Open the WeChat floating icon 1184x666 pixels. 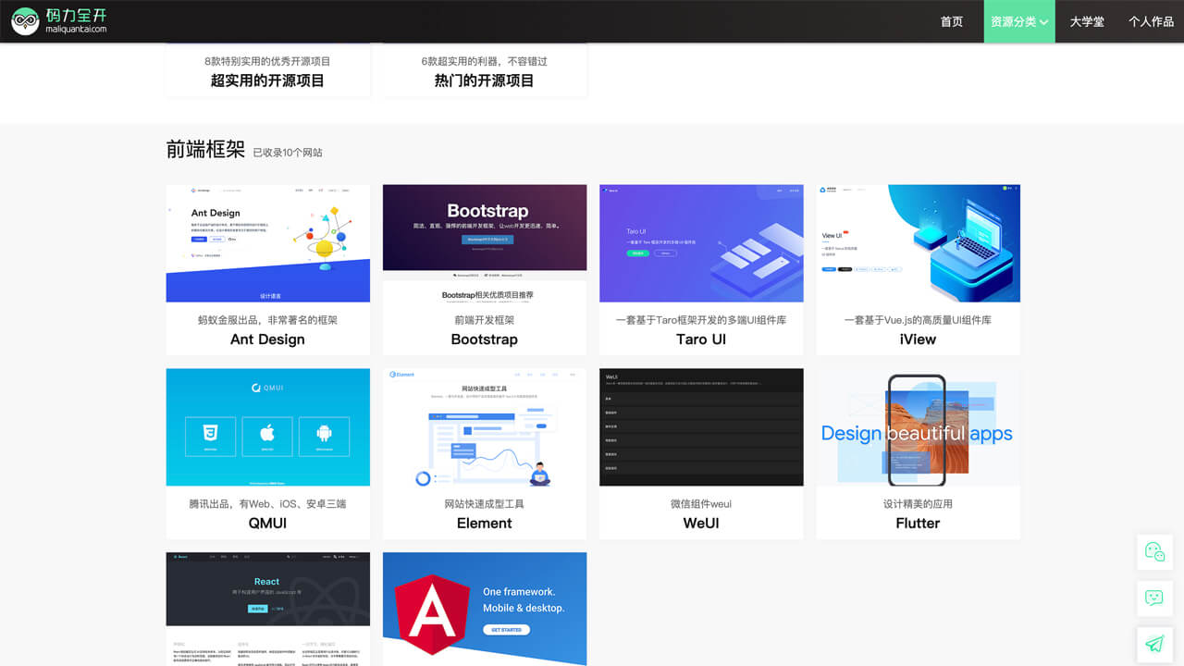tap(1154, 551)
